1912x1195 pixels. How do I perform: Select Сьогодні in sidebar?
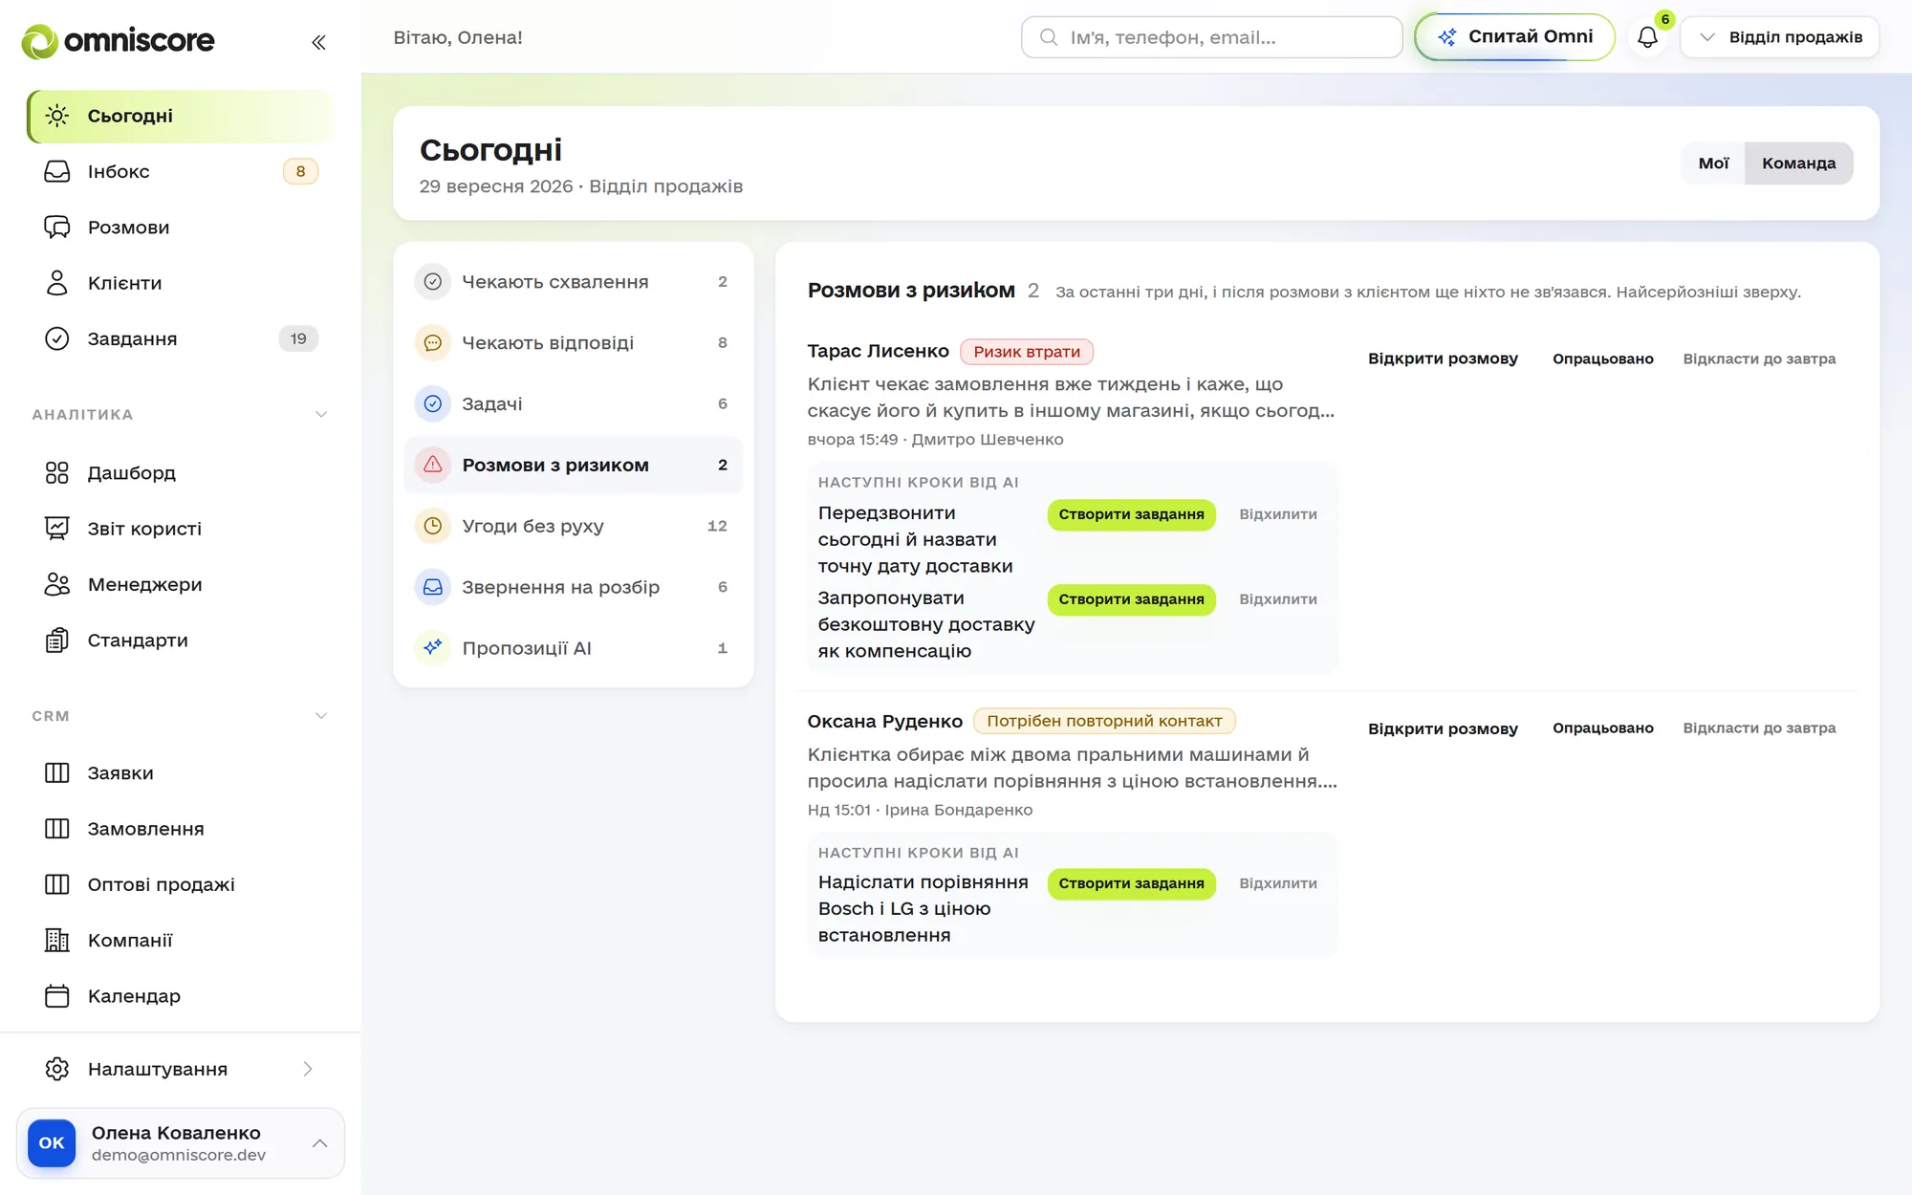[181, 116]
